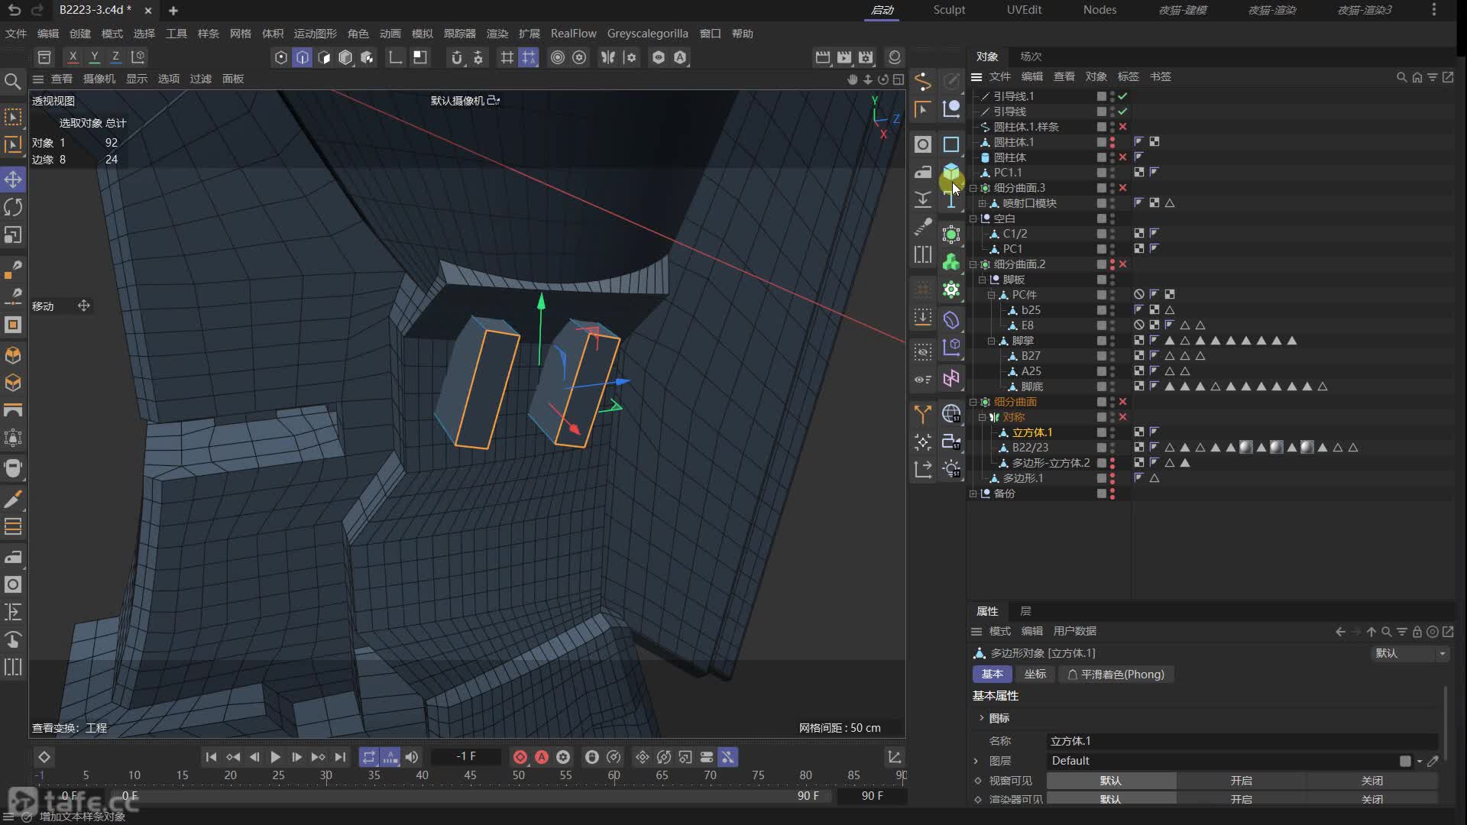Screen dimensions: 1467x825
Task: Open the 默认 dropdown in attributes panel
Action: tap(1410, 653)
